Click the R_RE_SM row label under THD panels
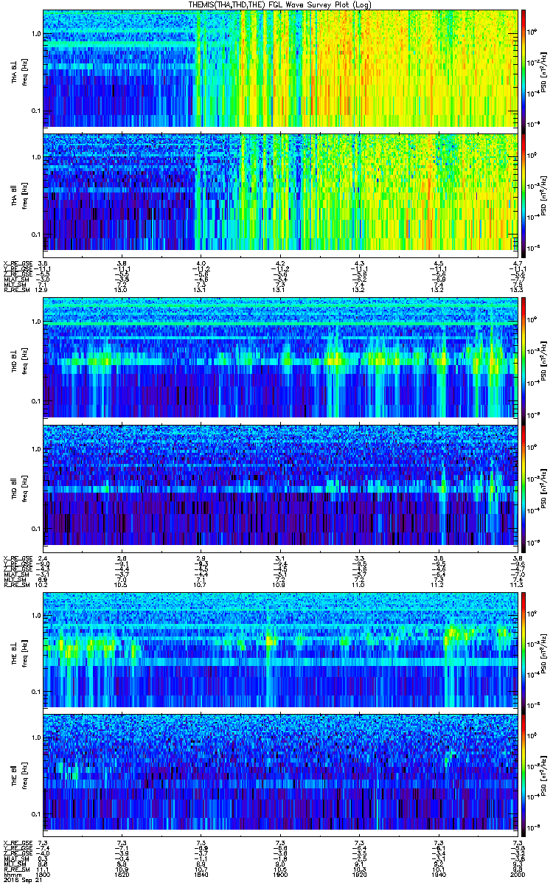 (15, 584)
